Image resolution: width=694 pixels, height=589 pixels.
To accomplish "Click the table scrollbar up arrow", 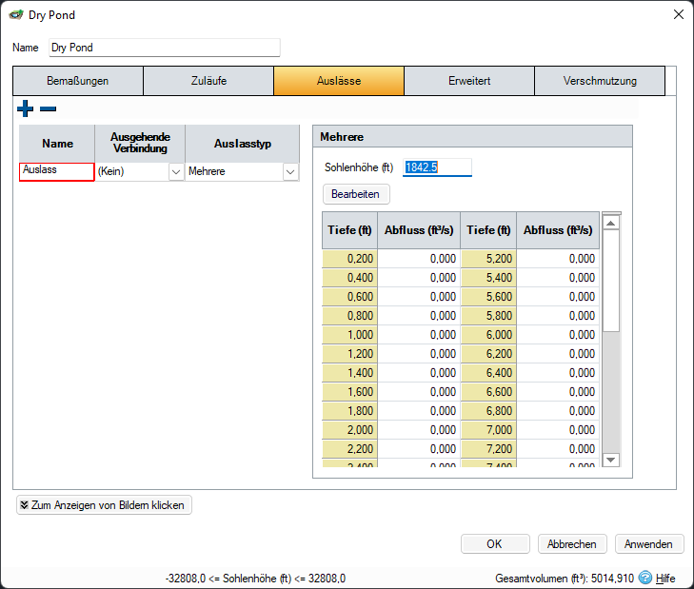I will (x=611, y=223).
